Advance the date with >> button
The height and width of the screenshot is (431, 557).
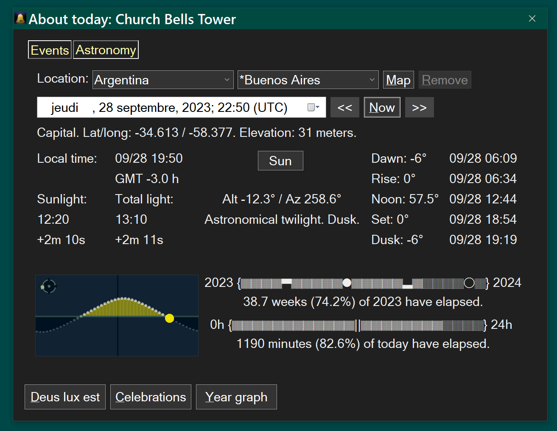[x=419, y=108]
